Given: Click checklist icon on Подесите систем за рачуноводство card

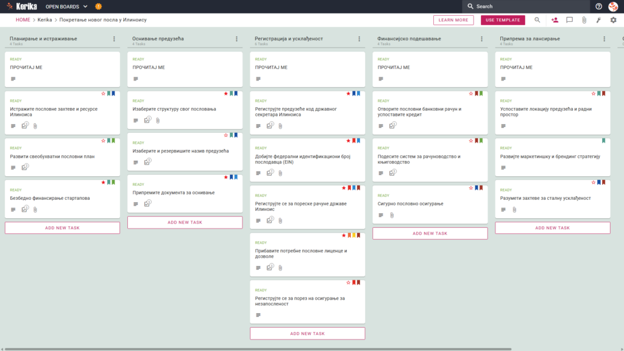Looking at the screenshot, I should (x=393, y=172).
